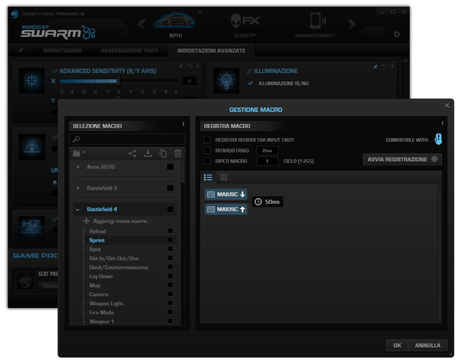Import macro with download icon
This screenshot has width=460, height=363.
(x=148, y=153)
